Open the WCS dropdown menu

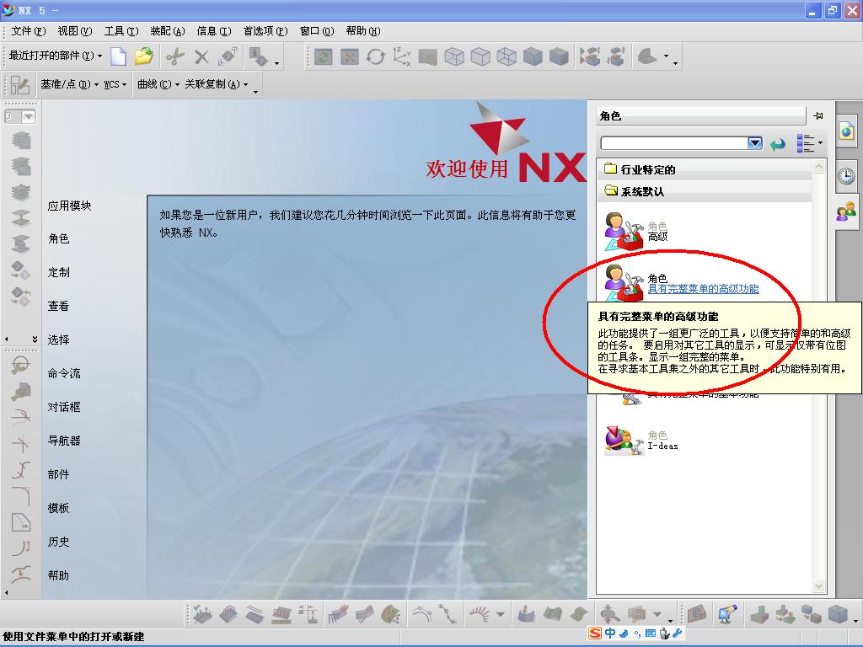tap(115, 84)
